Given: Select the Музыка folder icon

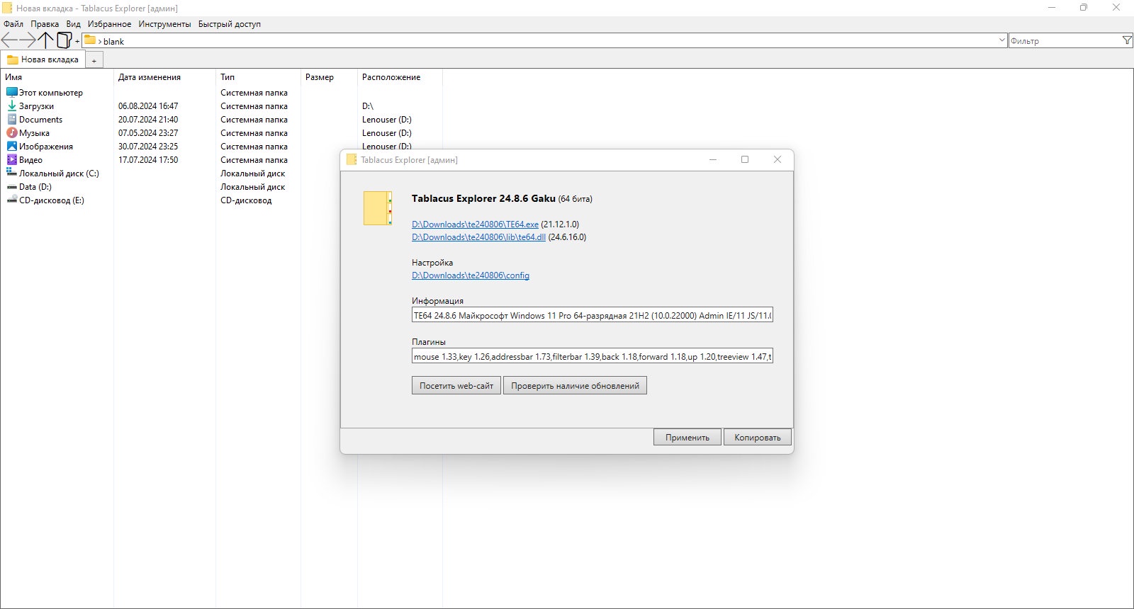Looking at the screenshot, I should click(11, 133).
